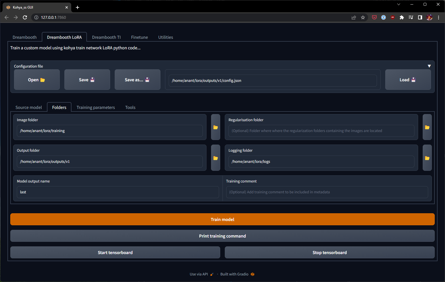Click the Save as... button

click(138, 80)
